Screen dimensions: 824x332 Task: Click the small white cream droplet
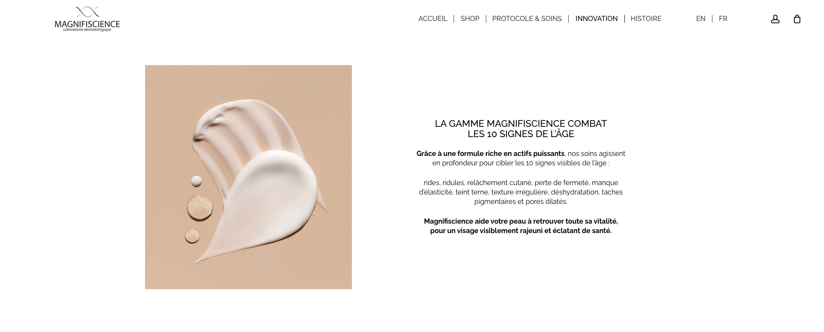pyautogui.click(x=197, y=181)
